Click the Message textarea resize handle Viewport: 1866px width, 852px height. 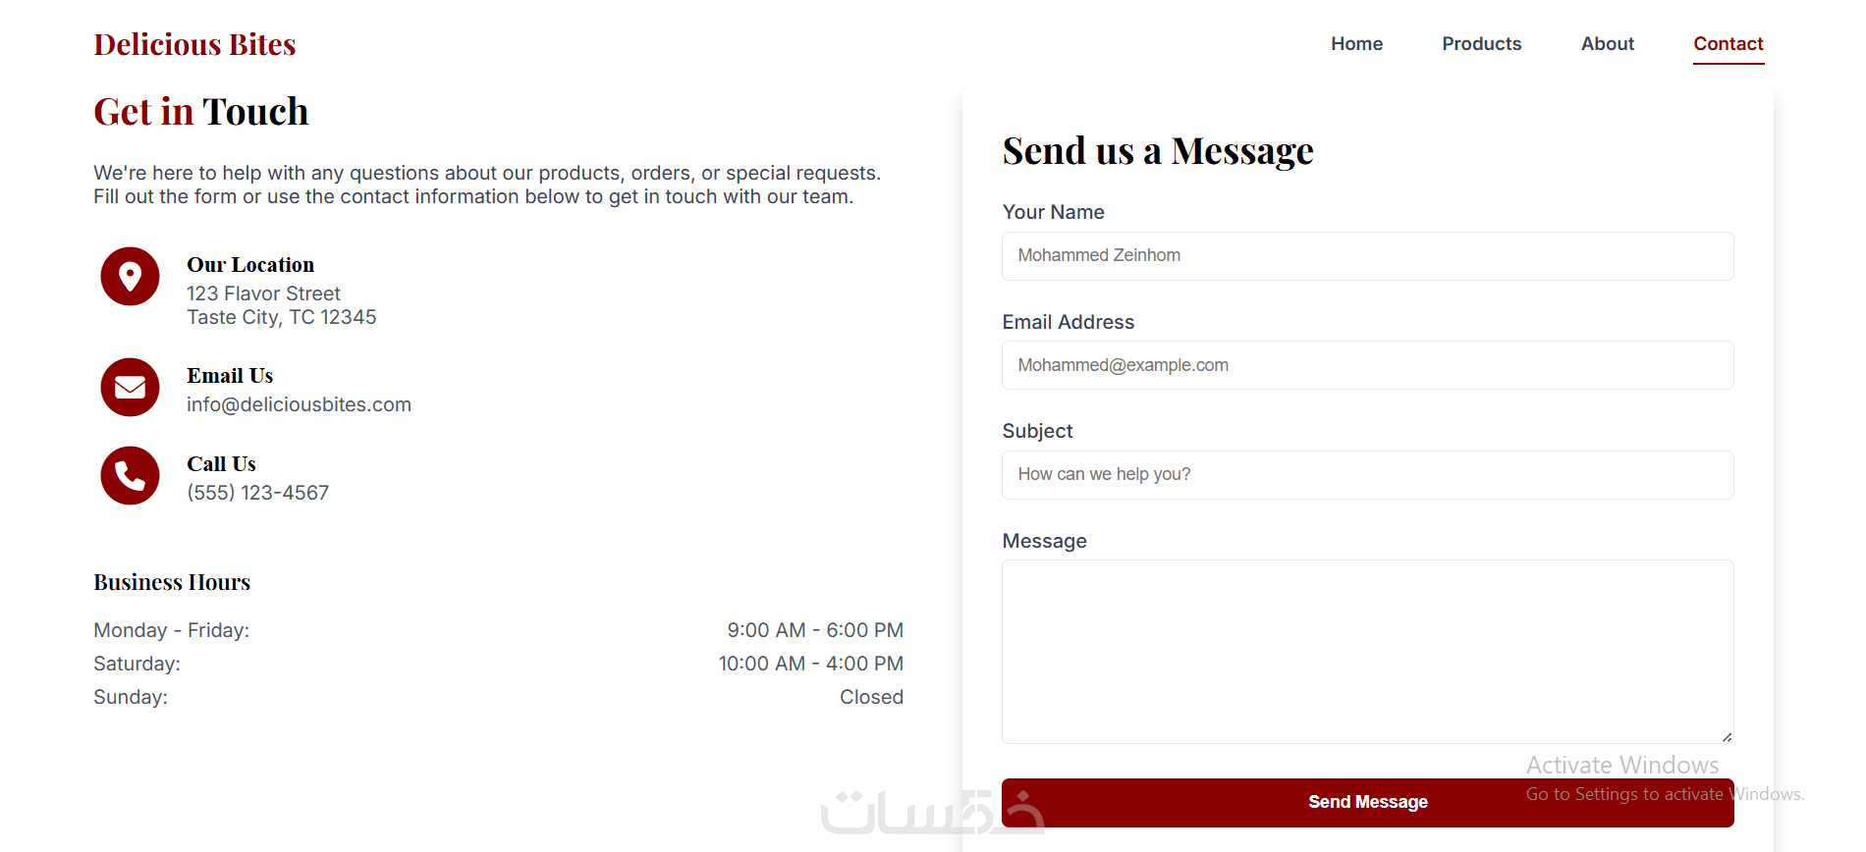[x=1727, y=736]
